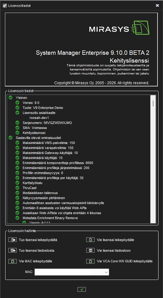Select Enintään 8 asiakasta Web APIa row
This screenshot has width=163, height=298.
[x=55, y=208]
